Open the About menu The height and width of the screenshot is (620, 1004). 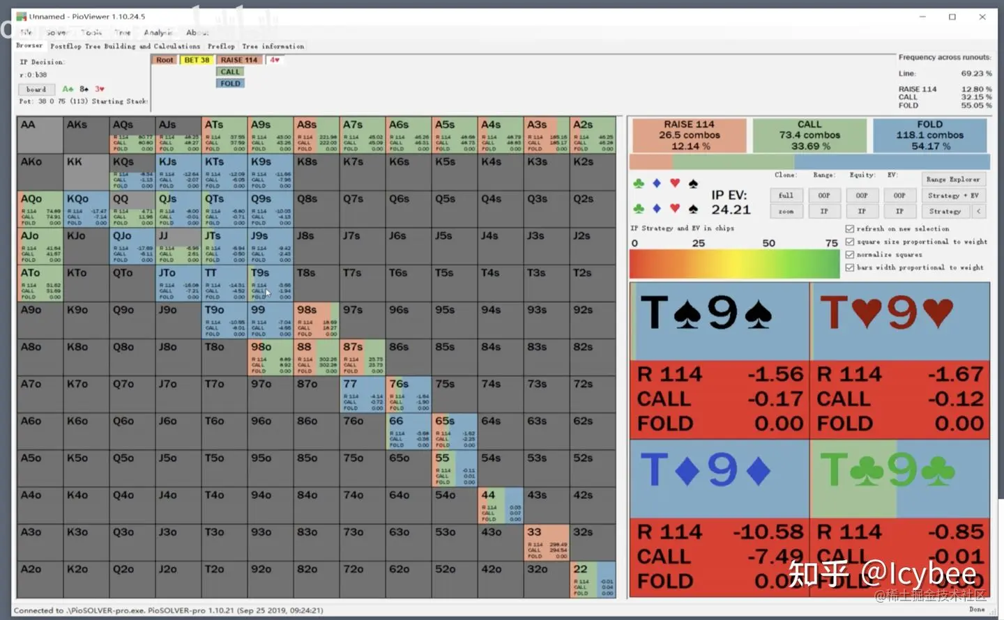coord(197,32)
